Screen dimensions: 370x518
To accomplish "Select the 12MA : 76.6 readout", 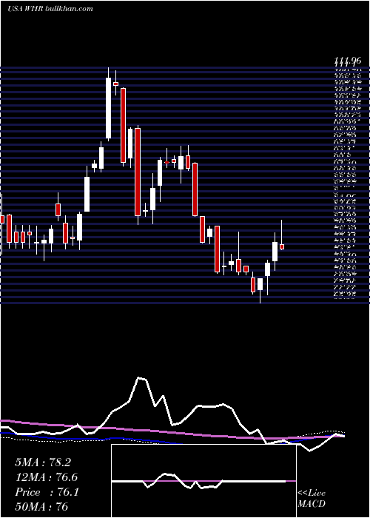I will (47, 477).
